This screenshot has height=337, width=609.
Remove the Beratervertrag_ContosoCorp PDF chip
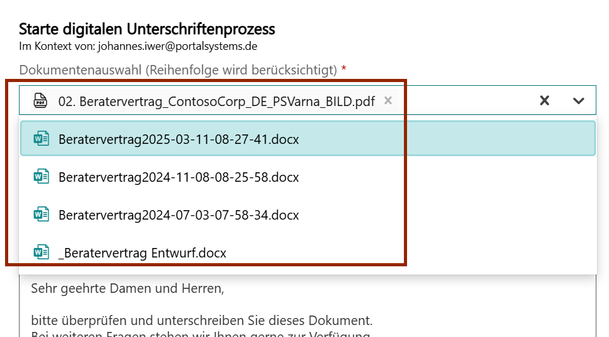[x=388, y=100]
